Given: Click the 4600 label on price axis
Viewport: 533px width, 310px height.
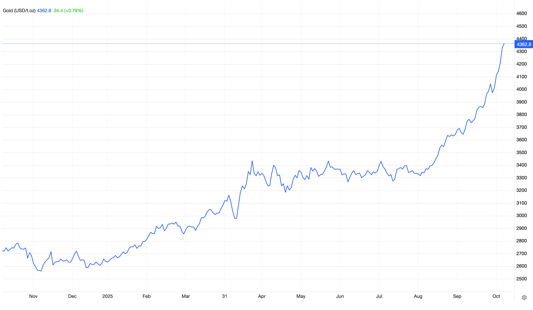Looking at the screenshot, I should click(522, 14).
